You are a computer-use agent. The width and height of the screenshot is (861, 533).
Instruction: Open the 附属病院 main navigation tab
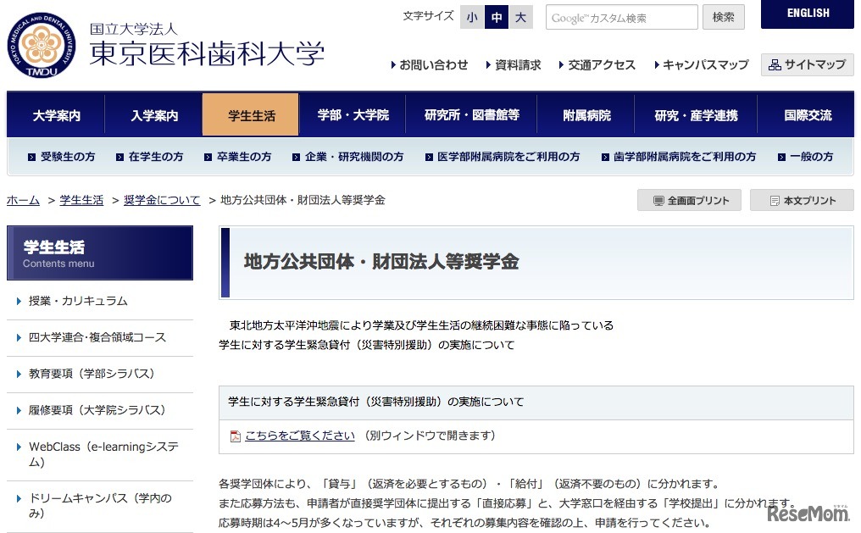click(586, 115)
